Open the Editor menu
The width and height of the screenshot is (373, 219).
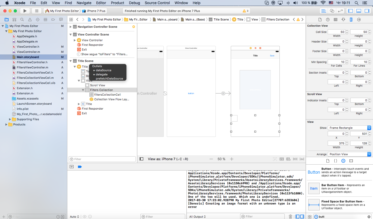pyautogui.click(x=101, y=3)
